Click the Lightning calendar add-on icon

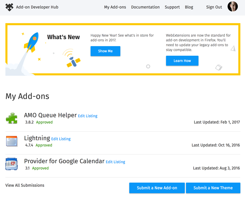click(11, 141)
